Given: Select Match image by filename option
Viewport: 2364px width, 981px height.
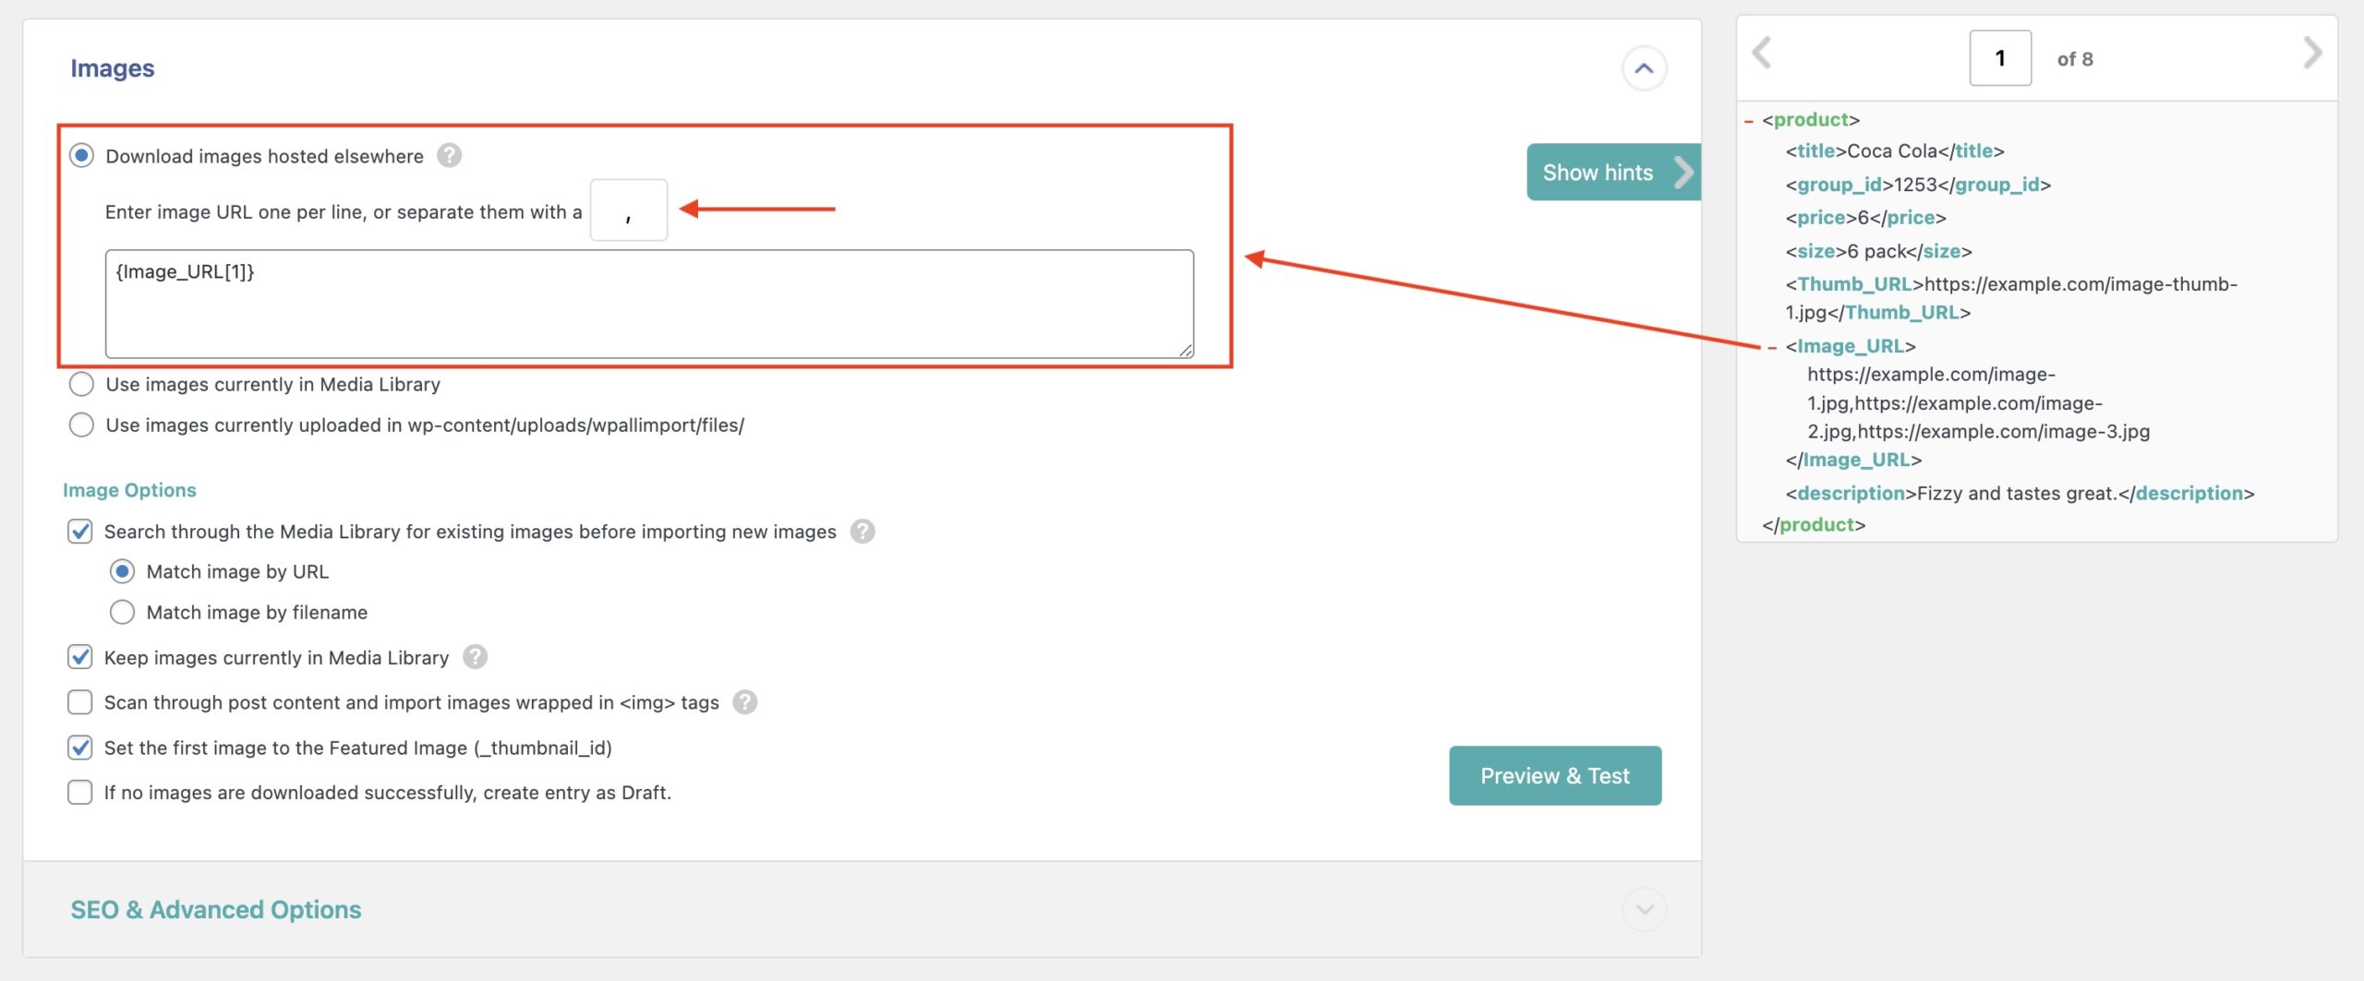Looking at the screenshot, I should [122, 612].
